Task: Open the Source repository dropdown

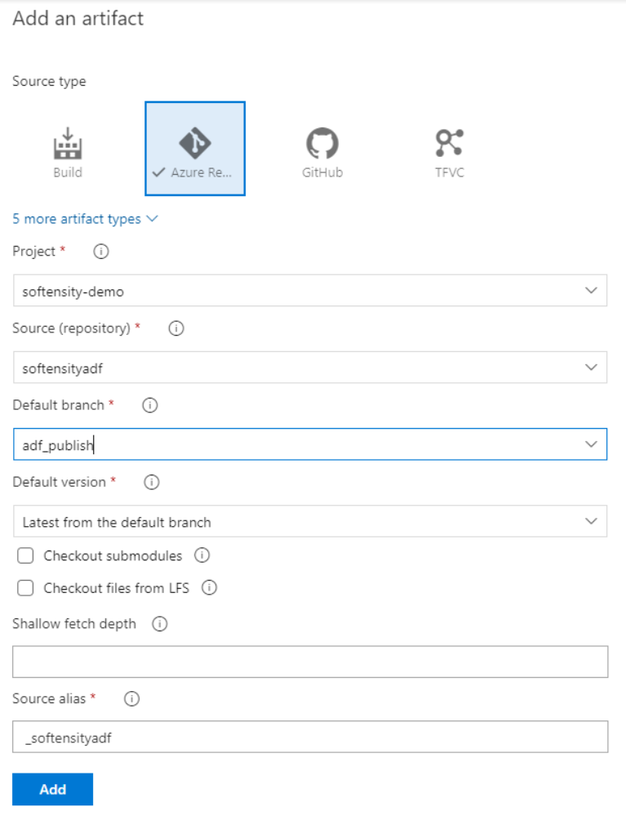Action: (310, 368)
